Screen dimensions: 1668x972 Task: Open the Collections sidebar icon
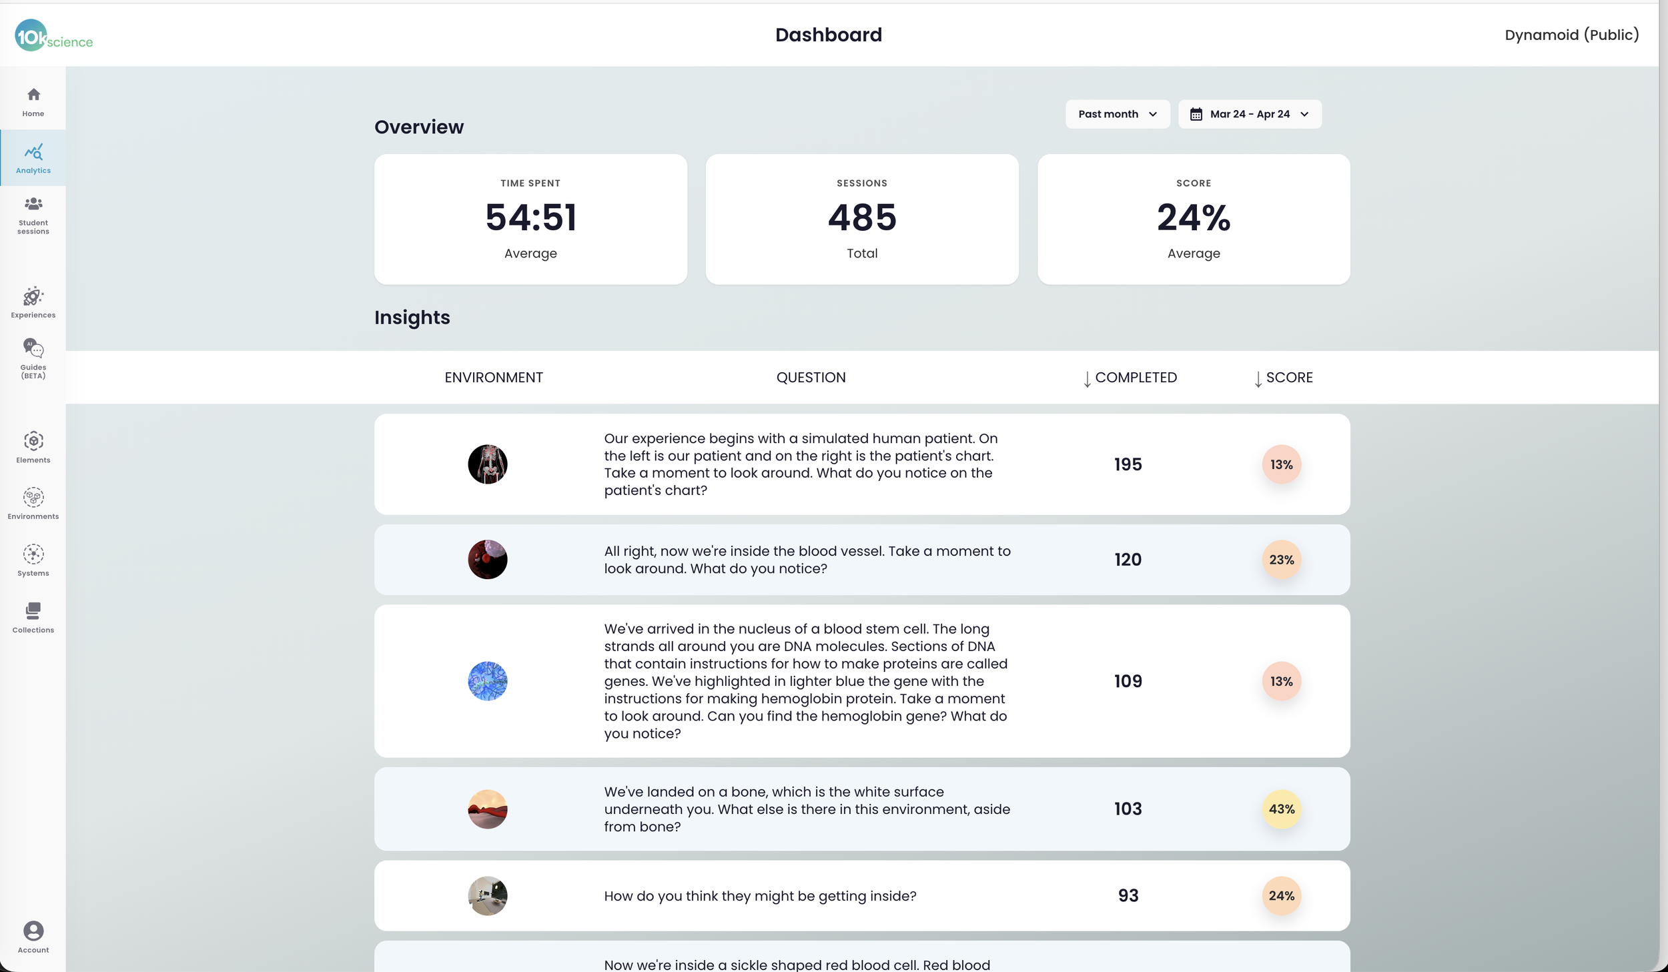click(x=33, y=617)
